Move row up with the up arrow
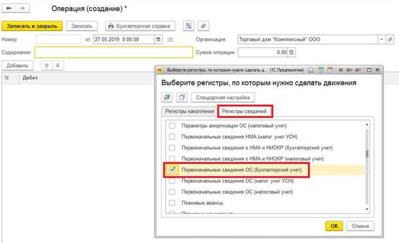 (47, 65)
